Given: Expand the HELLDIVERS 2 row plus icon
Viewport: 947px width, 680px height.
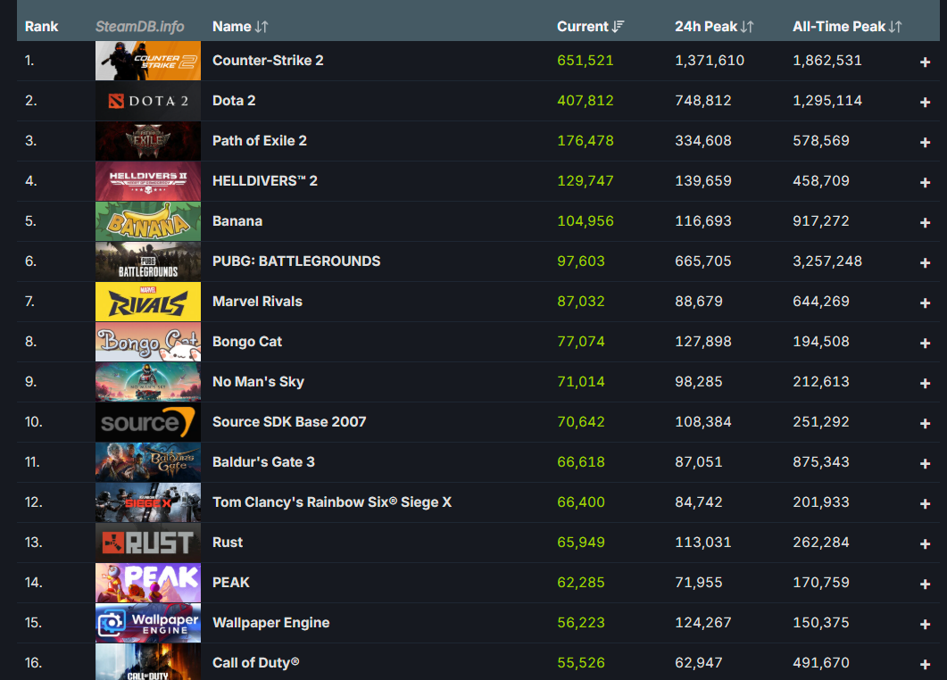Looking at the screenshot, I should 925,182.
